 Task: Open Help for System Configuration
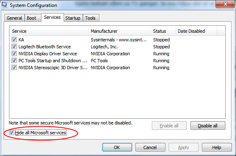217,147
